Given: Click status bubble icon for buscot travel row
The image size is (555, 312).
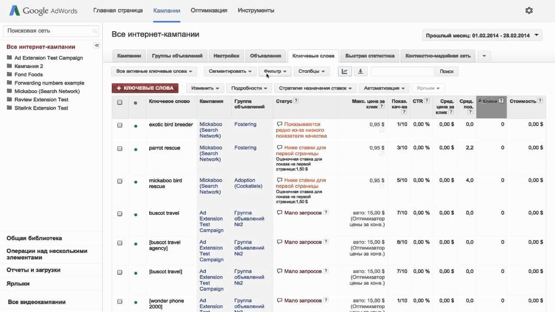Looking at the screenshot, I should (x=279, y=213).
